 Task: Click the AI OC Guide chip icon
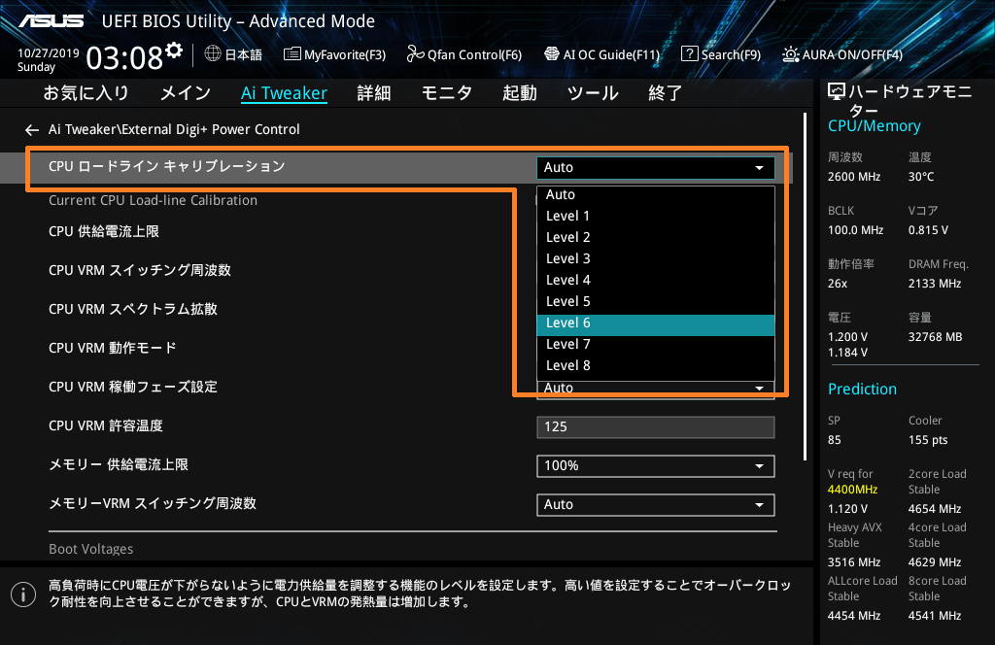click(x=552, y=53)
